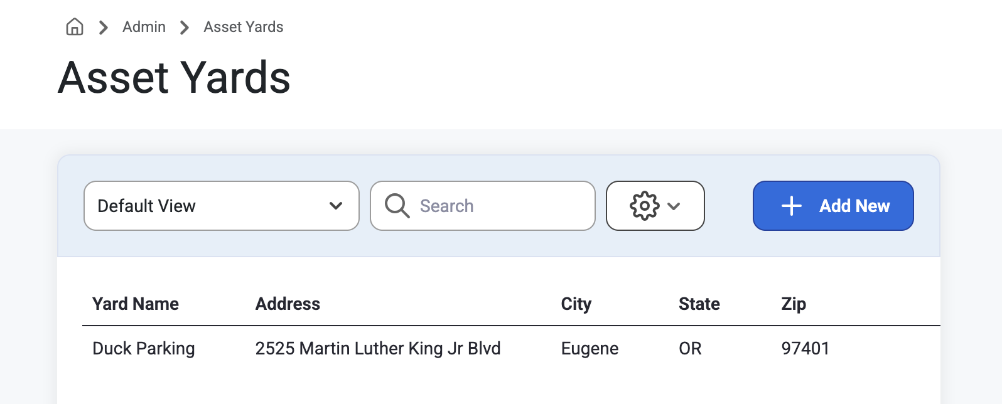Viewport: 1002px width, 404px height.
Task: Sort by Yard Name column header
Action: tap(136, 304)
